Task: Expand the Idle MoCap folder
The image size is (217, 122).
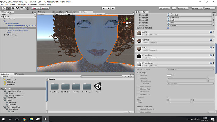Action: 3,98
